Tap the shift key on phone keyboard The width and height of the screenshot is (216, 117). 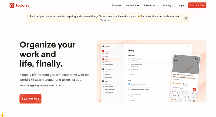pos(172,99)
